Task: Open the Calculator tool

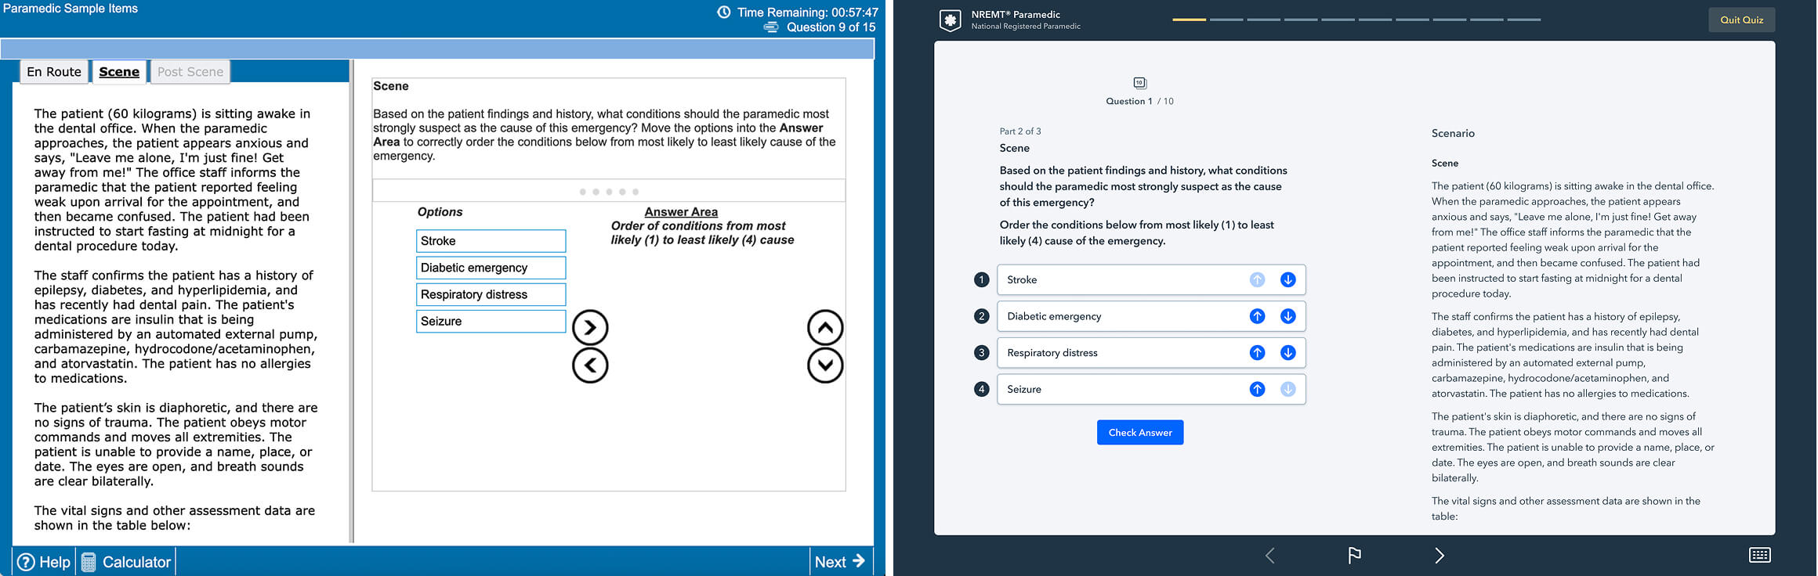Action: pyautogui.click(x=126, y=562)
